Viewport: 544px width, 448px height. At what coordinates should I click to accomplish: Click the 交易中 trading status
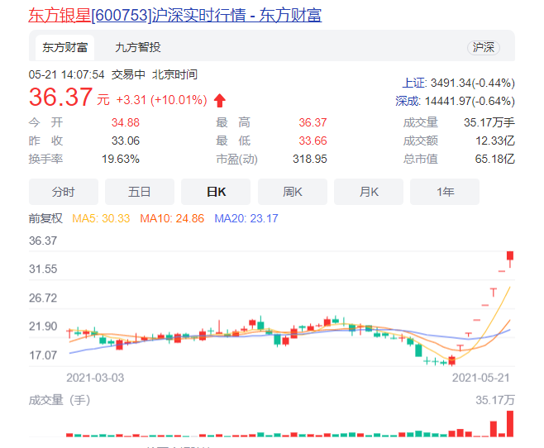click(128, 75)
